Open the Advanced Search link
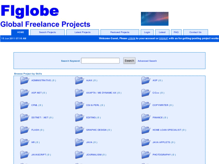The image size is (219, 164). pyautogui.click(x=147, y=61)
